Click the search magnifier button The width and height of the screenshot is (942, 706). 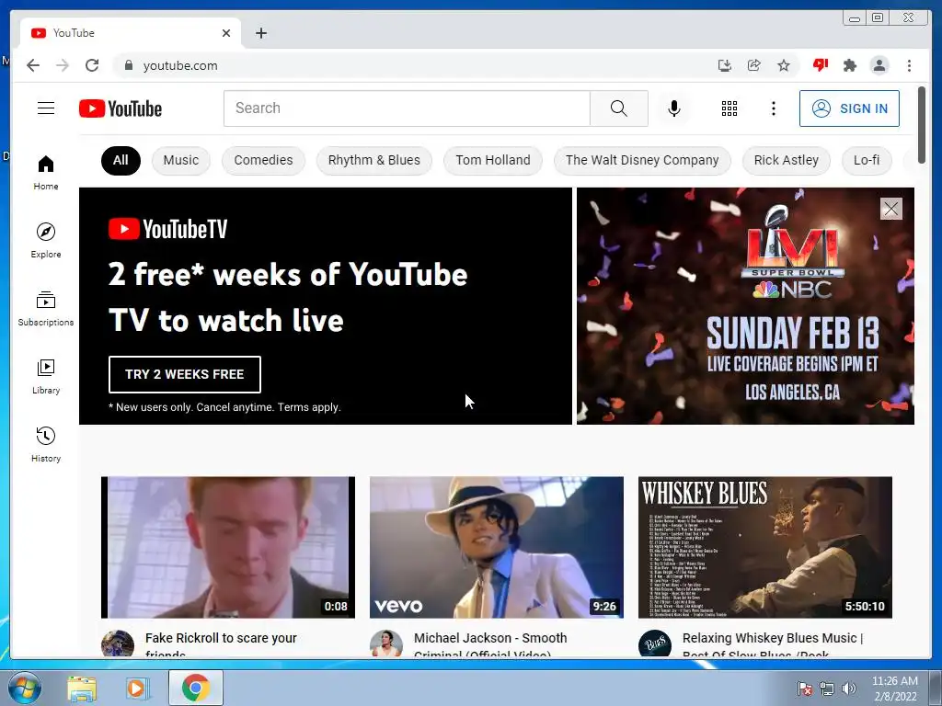point(619,108)
